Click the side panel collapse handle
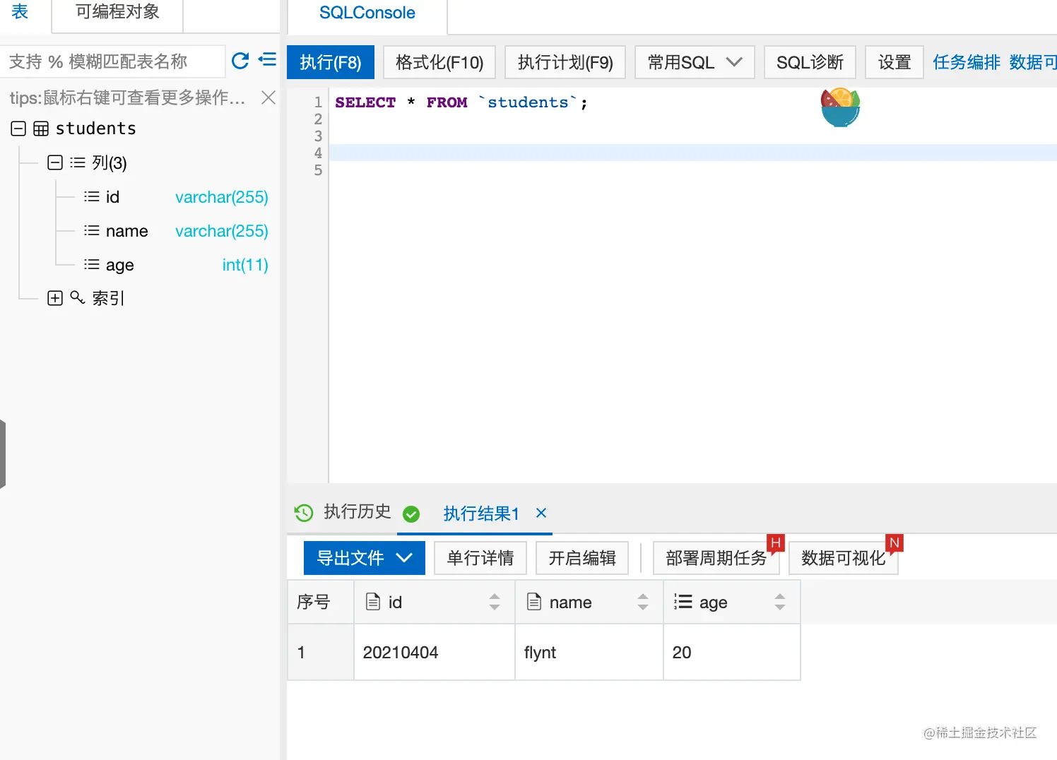The width and height of the screenshot is (1057, 760). (x=3, y=453)
